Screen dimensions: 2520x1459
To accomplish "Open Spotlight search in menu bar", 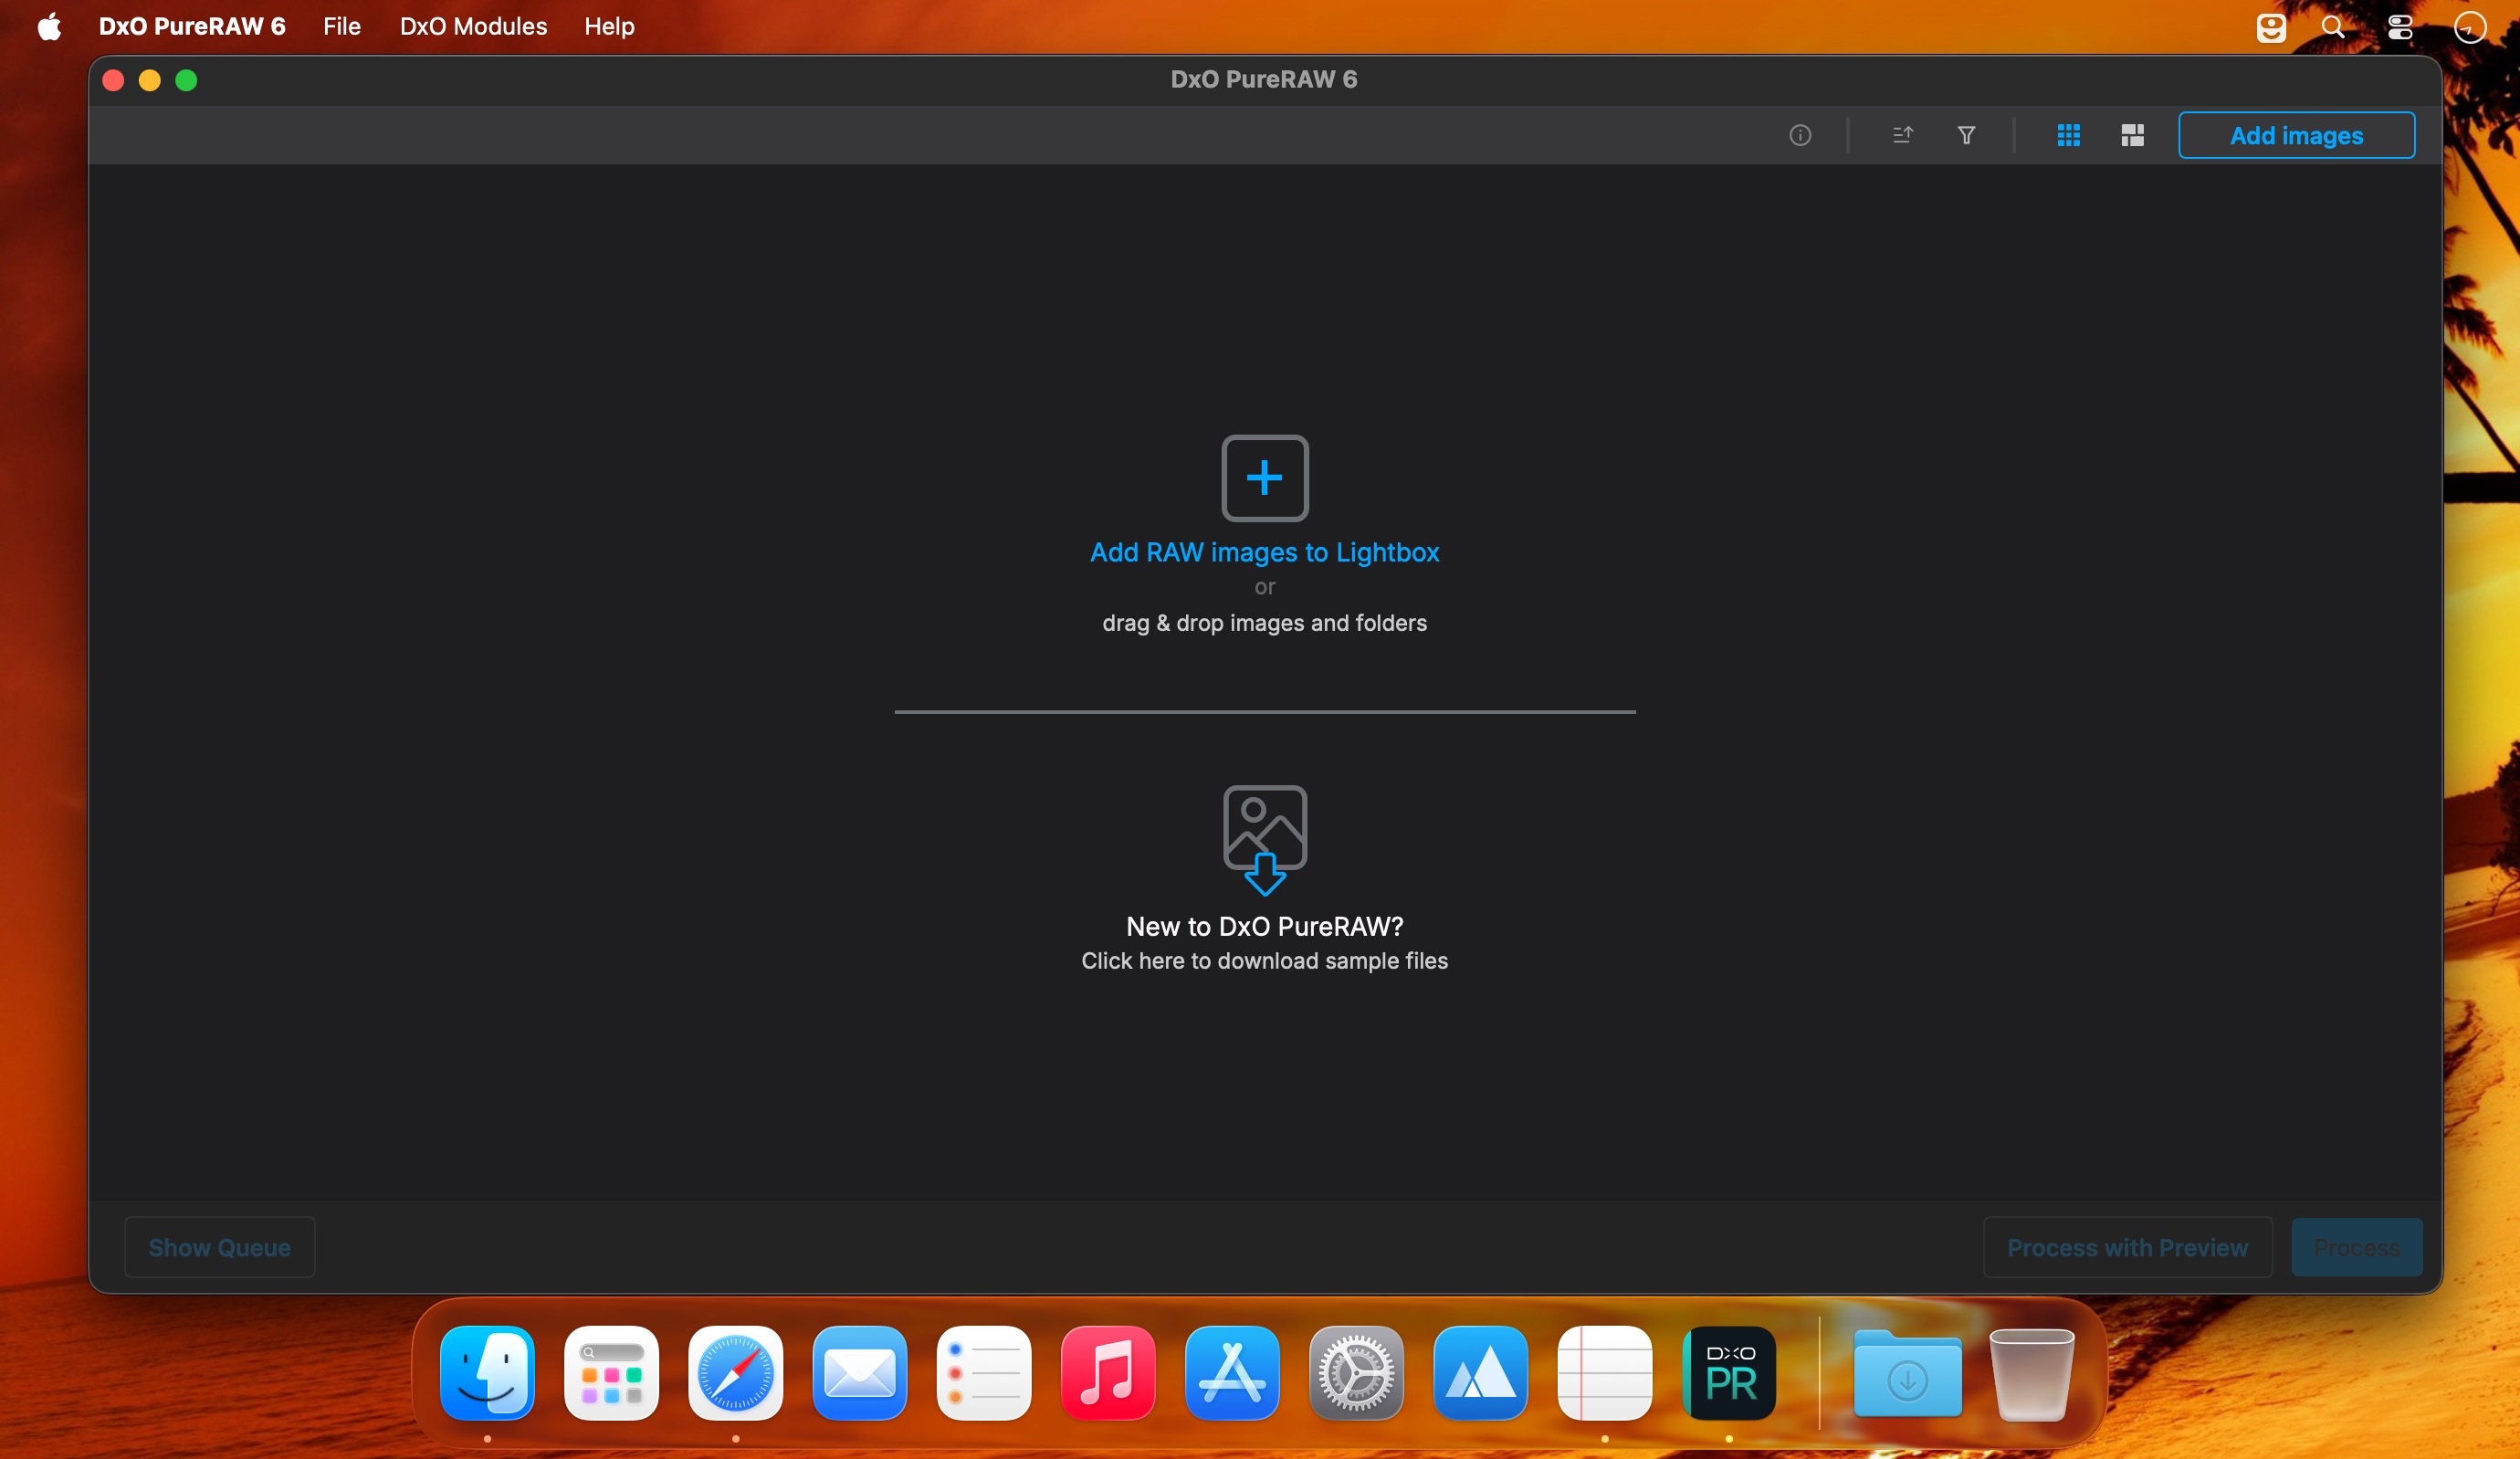I will [2333, 27].
